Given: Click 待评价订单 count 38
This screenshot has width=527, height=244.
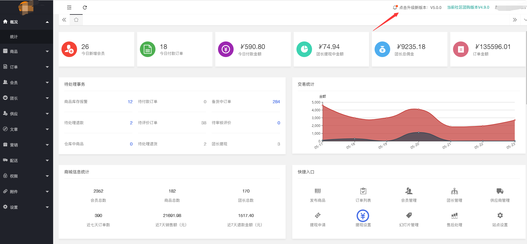Looking at the screenshot, I should pyautogui.click(x=204, y=123).
